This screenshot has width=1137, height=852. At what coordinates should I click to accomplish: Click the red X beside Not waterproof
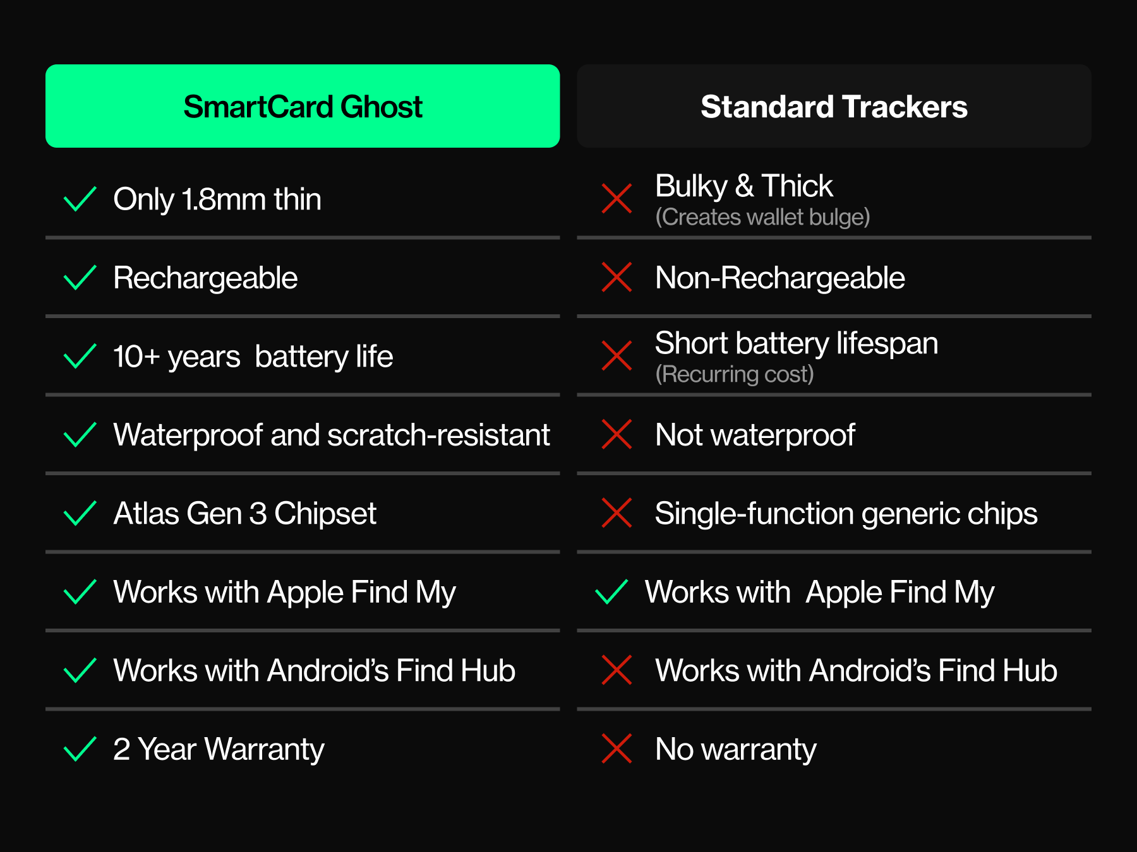[617, 435]
